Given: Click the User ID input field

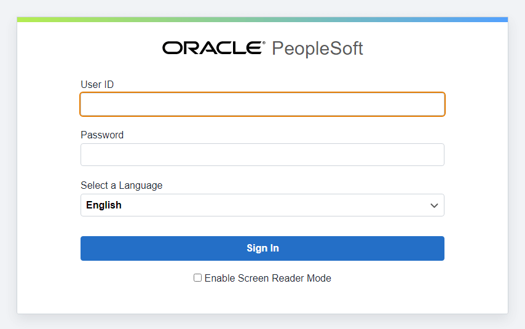Looking at the screenshot, I should click(262, 104).
